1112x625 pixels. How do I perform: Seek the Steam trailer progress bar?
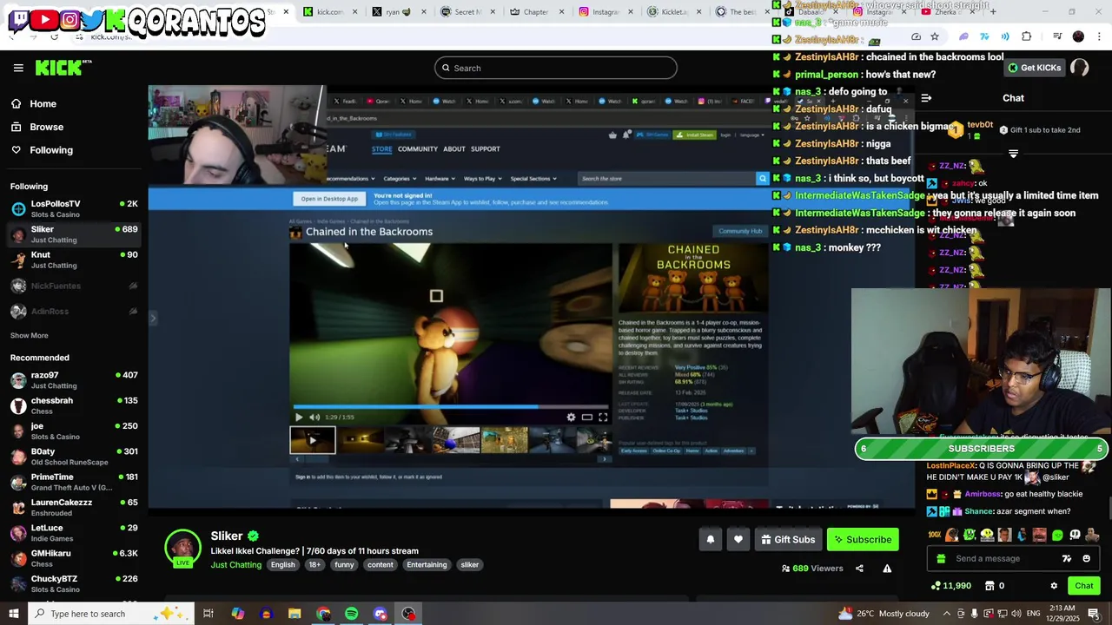tap(451, 406)
